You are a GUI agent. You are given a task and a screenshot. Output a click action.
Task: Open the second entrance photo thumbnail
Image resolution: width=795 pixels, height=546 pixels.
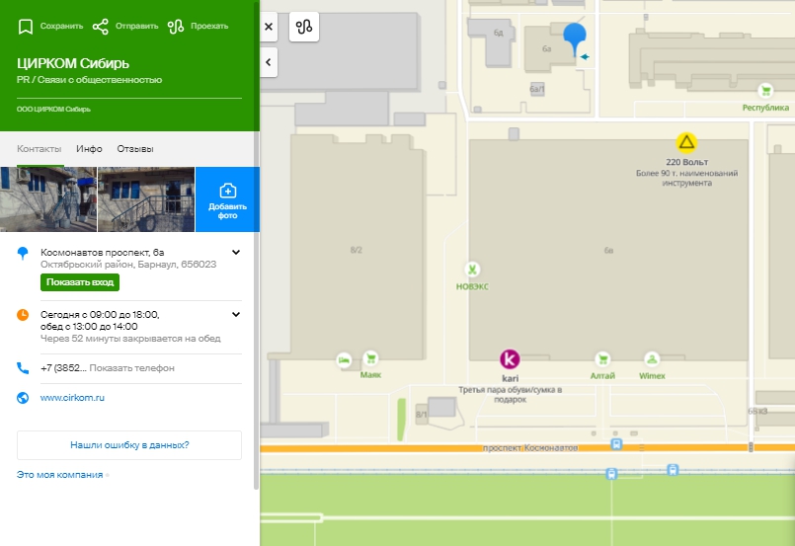click(146, 199)
